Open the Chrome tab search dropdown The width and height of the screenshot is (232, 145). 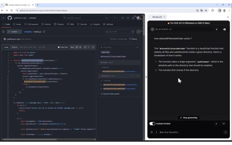click(2, 5)
